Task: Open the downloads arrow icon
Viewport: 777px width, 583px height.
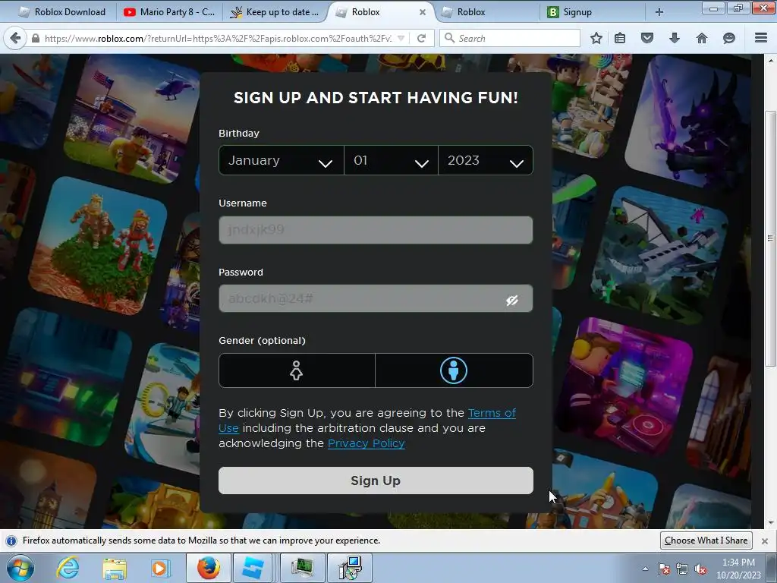Action: [675, 38]
